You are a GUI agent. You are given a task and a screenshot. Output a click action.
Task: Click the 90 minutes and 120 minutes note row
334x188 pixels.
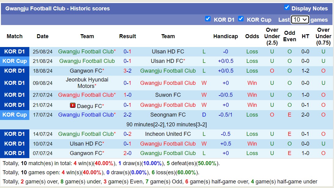[167, 125]
